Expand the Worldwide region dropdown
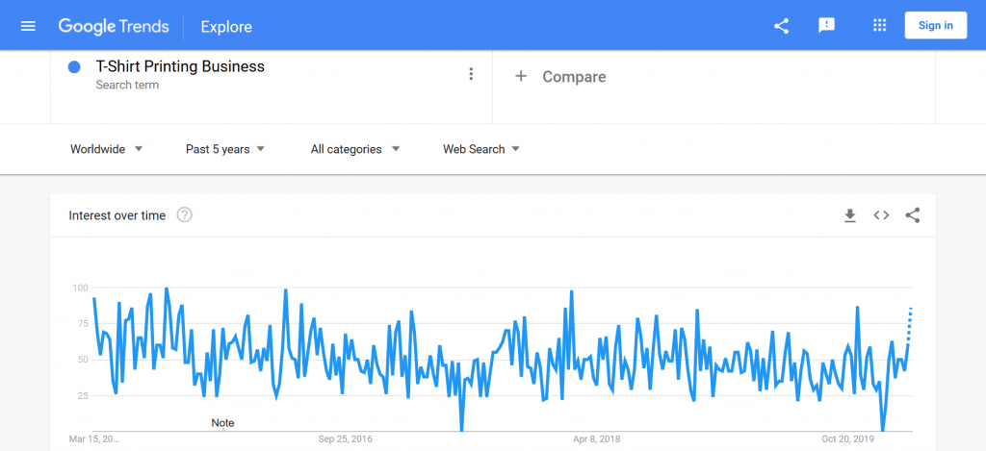 [107, 149]
